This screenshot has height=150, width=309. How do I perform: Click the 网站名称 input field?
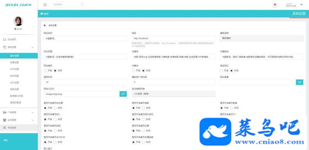tap(85, 38)
